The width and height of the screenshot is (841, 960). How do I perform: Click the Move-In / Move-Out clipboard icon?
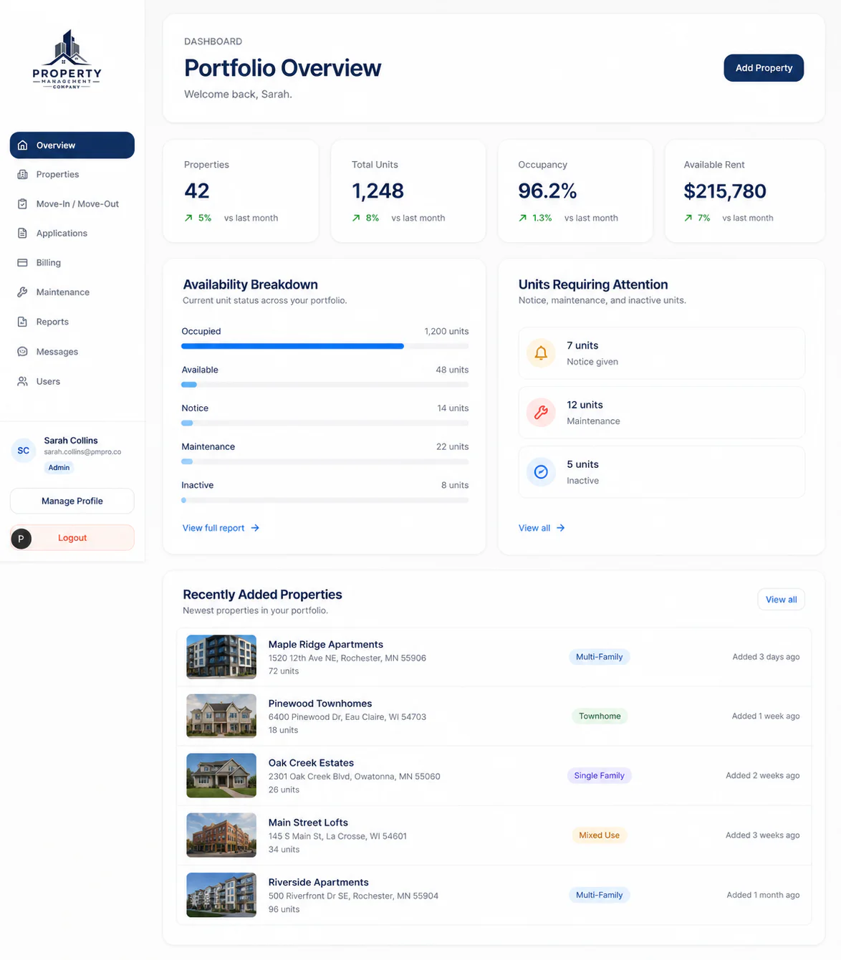click(x=22, y=204)
